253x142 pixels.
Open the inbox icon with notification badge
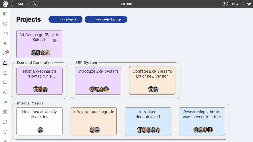coord(5,53)
